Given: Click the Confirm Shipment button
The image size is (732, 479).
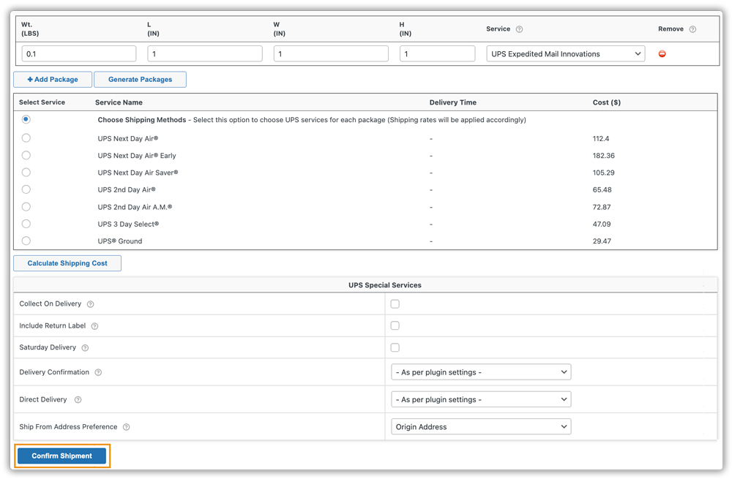Looking at the screenshot, I should point(62,456).
